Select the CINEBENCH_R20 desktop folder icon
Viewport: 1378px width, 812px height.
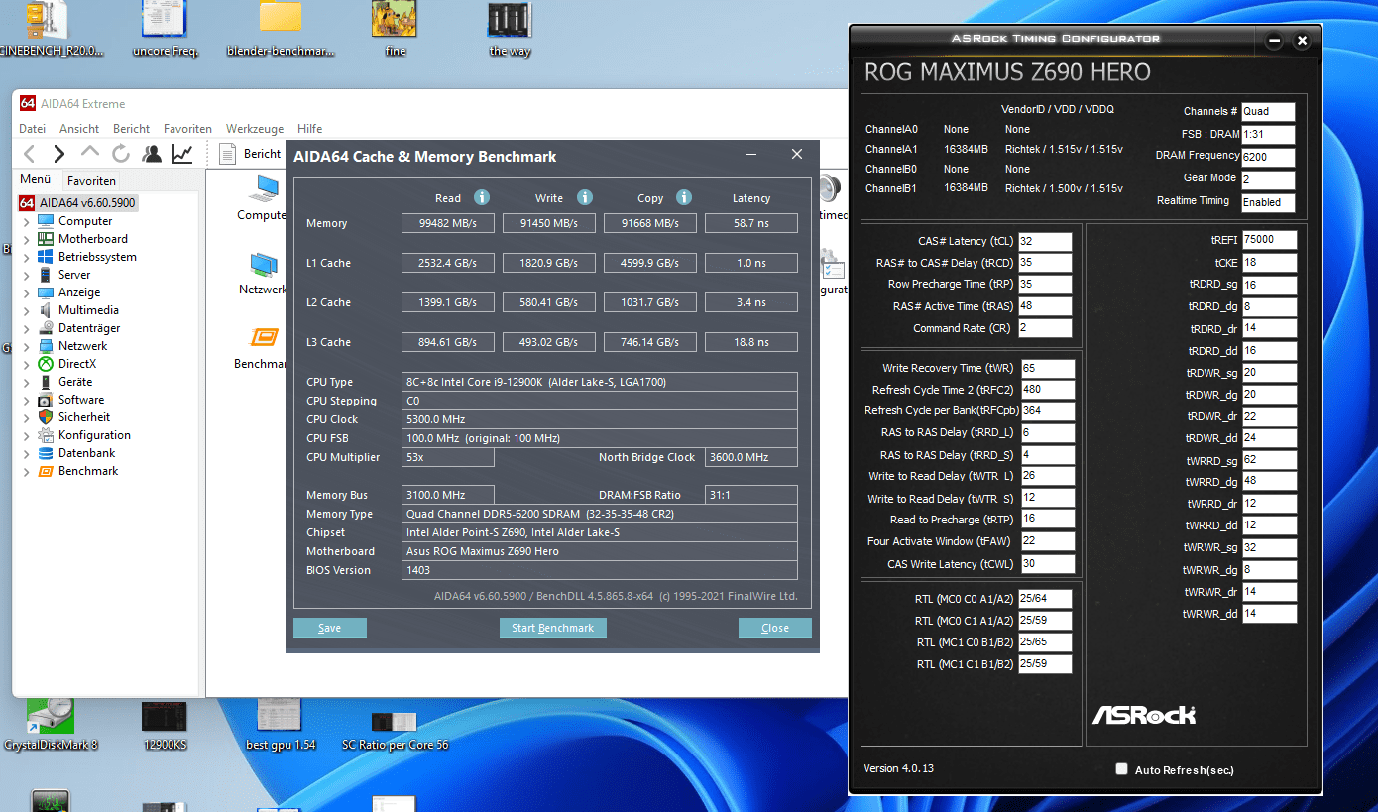(x=50, y=28)
